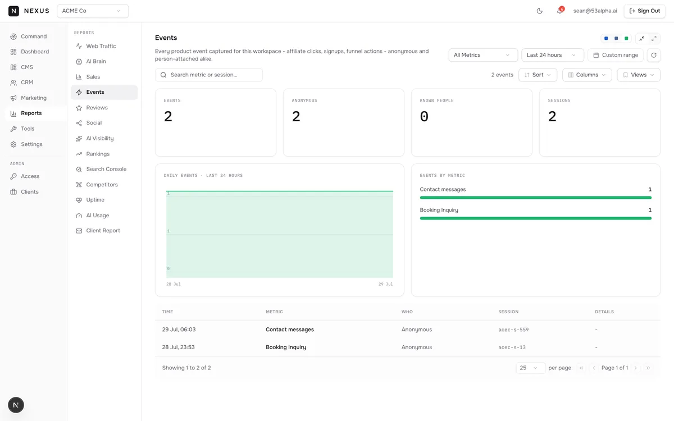Viewport: 674px width, 421px height.
Task: Open the Rankings report
Action: coord(104,154)
